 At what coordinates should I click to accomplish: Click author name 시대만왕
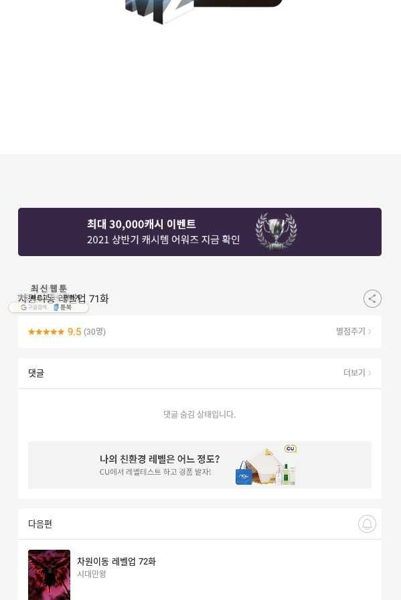point(91,574)
